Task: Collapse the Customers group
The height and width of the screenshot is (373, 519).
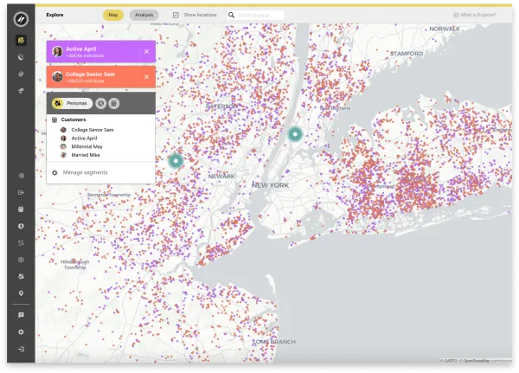Action: 54,119
